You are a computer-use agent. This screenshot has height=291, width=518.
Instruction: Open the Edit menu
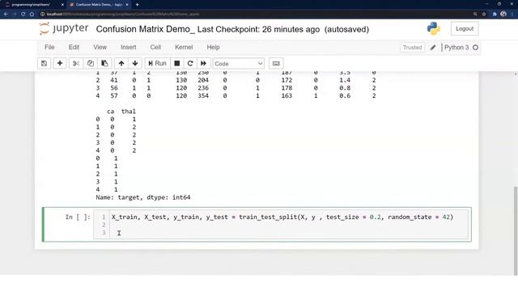[x=74, y=47]
